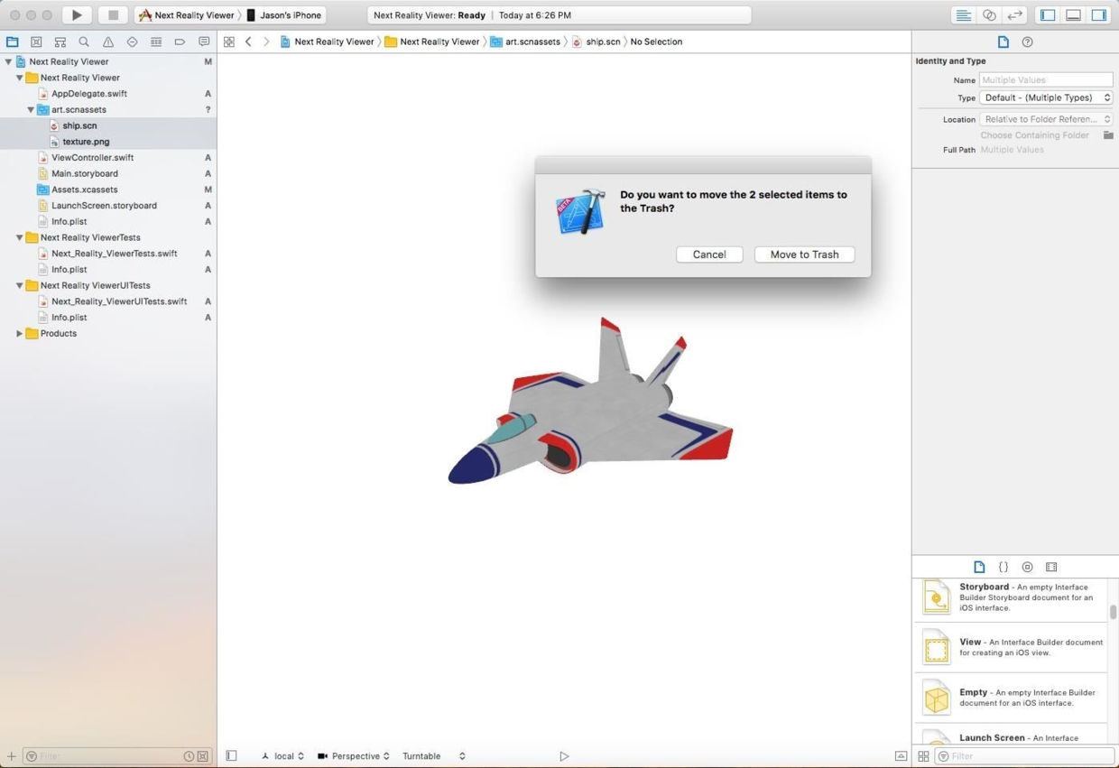Image resolution: width=1119 pixels, height=768 pixels.
Task: Click the Run button in the toolbar
Action: click(x=77, y=14)
